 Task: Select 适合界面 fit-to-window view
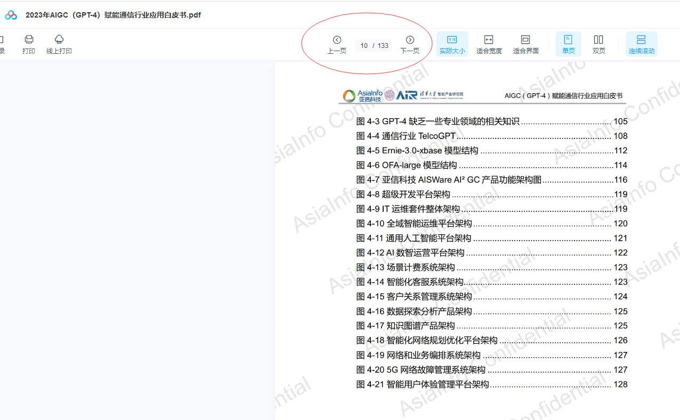(525, 44)
